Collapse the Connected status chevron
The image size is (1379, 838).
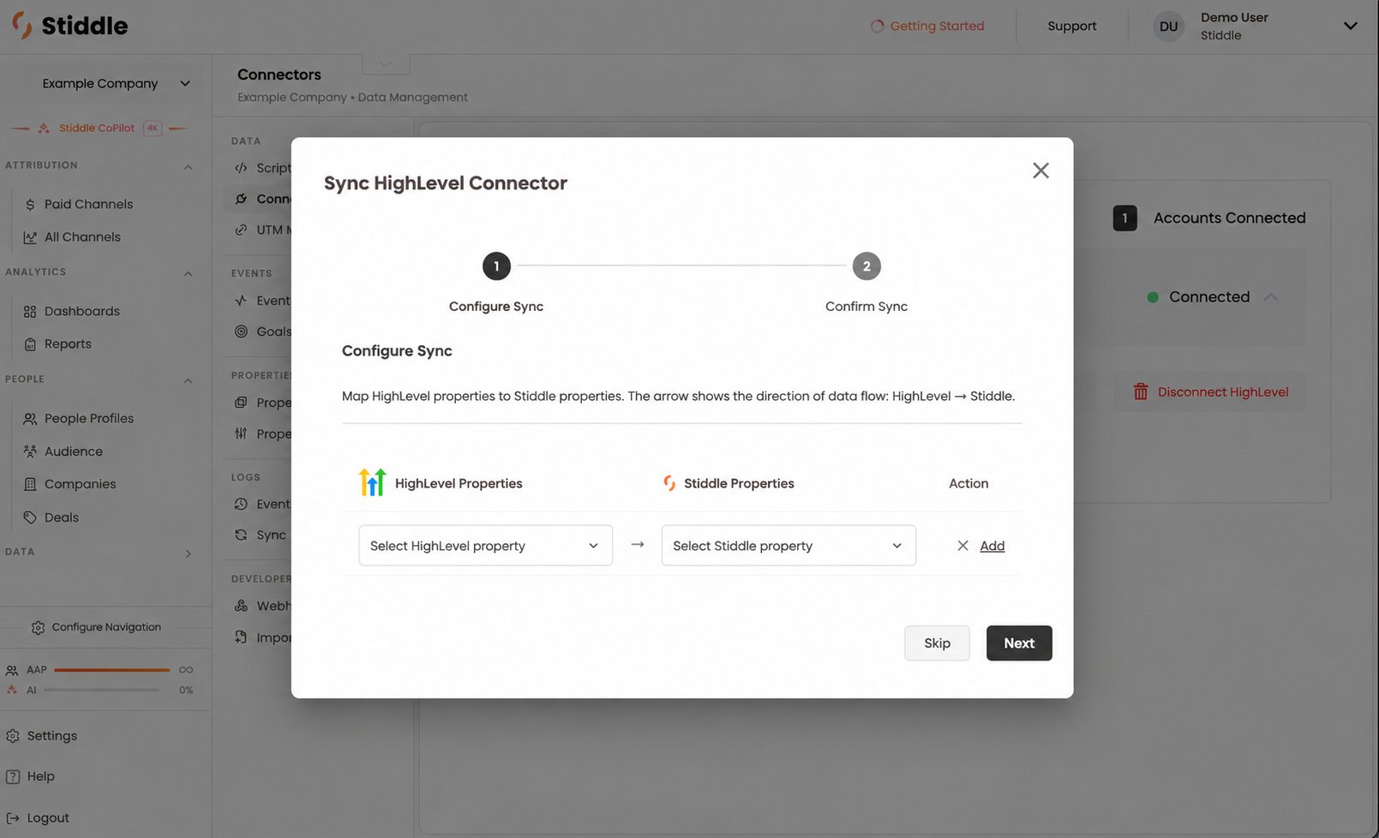(x=1271, y=297)
